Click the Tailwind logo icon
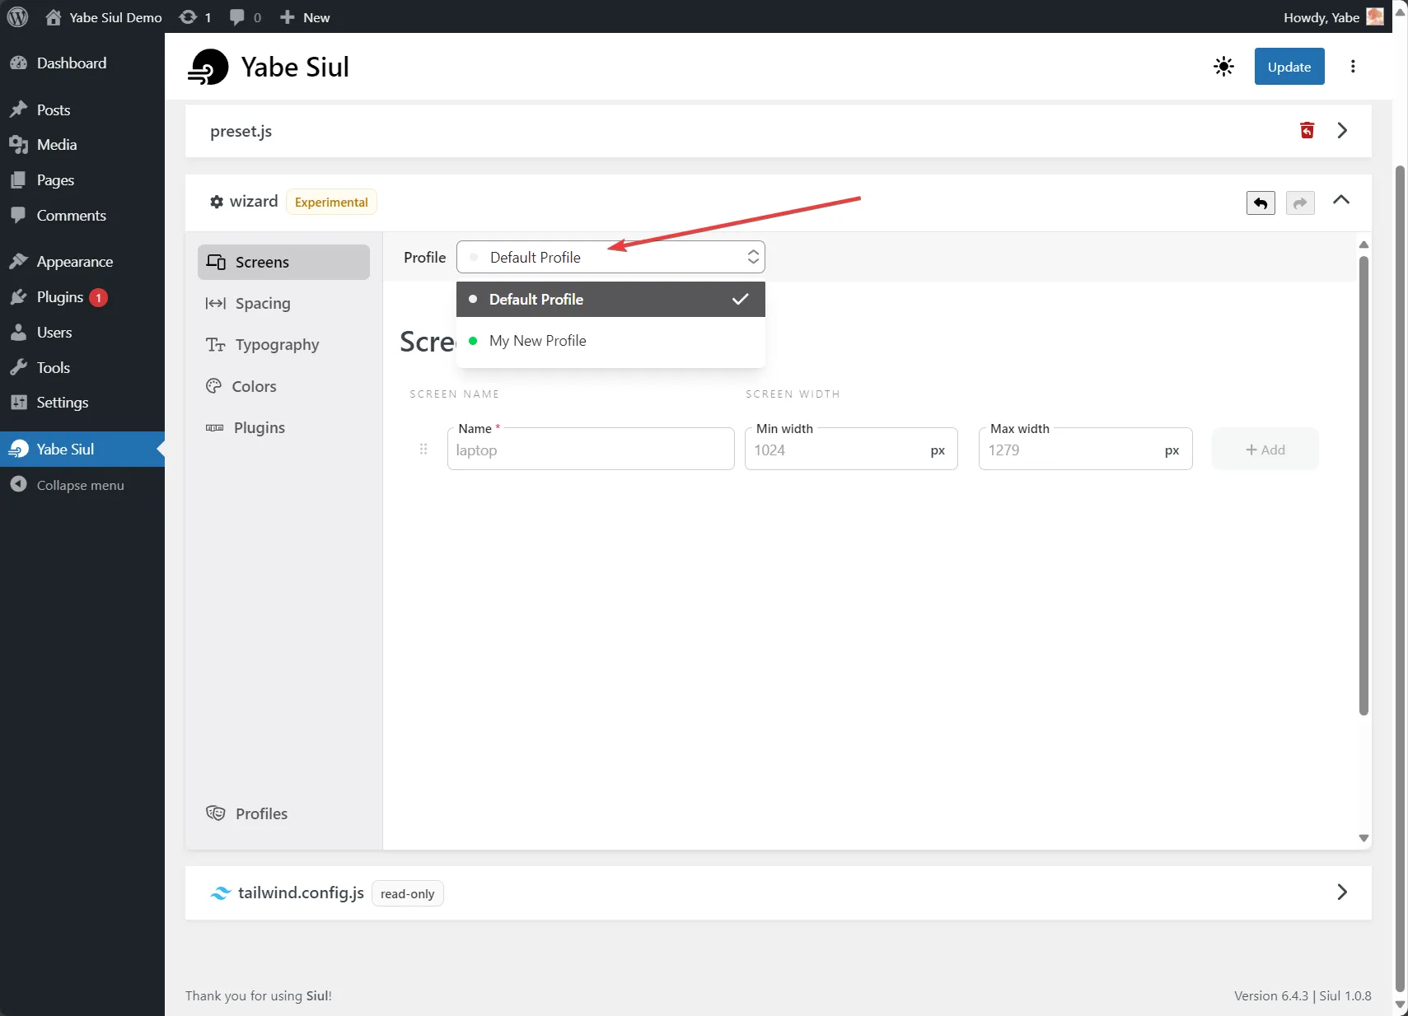This screenshot has height=1016, width=1408. click(220, 893)
